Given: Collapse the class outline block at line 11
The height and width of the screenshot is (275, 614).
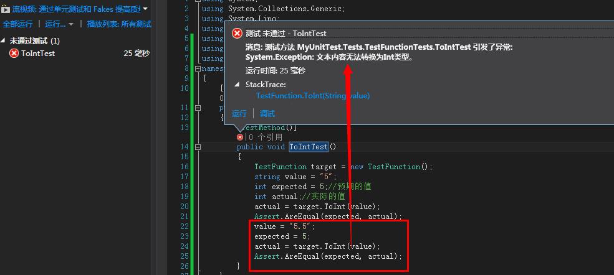Looking at the screenshot, I should pos(198,108).
